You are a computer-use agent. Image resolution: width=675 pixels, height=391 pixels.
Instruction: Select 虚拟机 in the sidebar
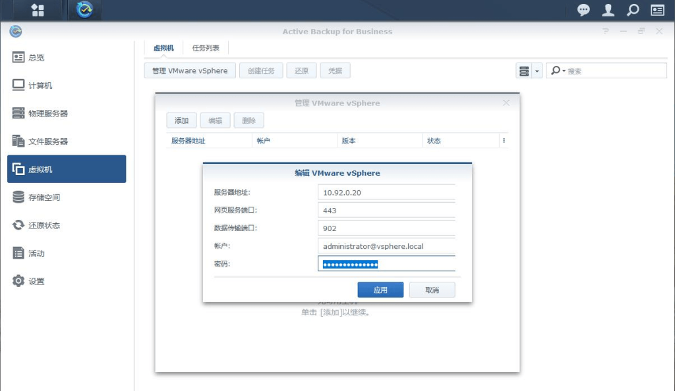[67, 169]
